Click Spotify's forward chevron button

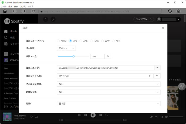point(53,19)
